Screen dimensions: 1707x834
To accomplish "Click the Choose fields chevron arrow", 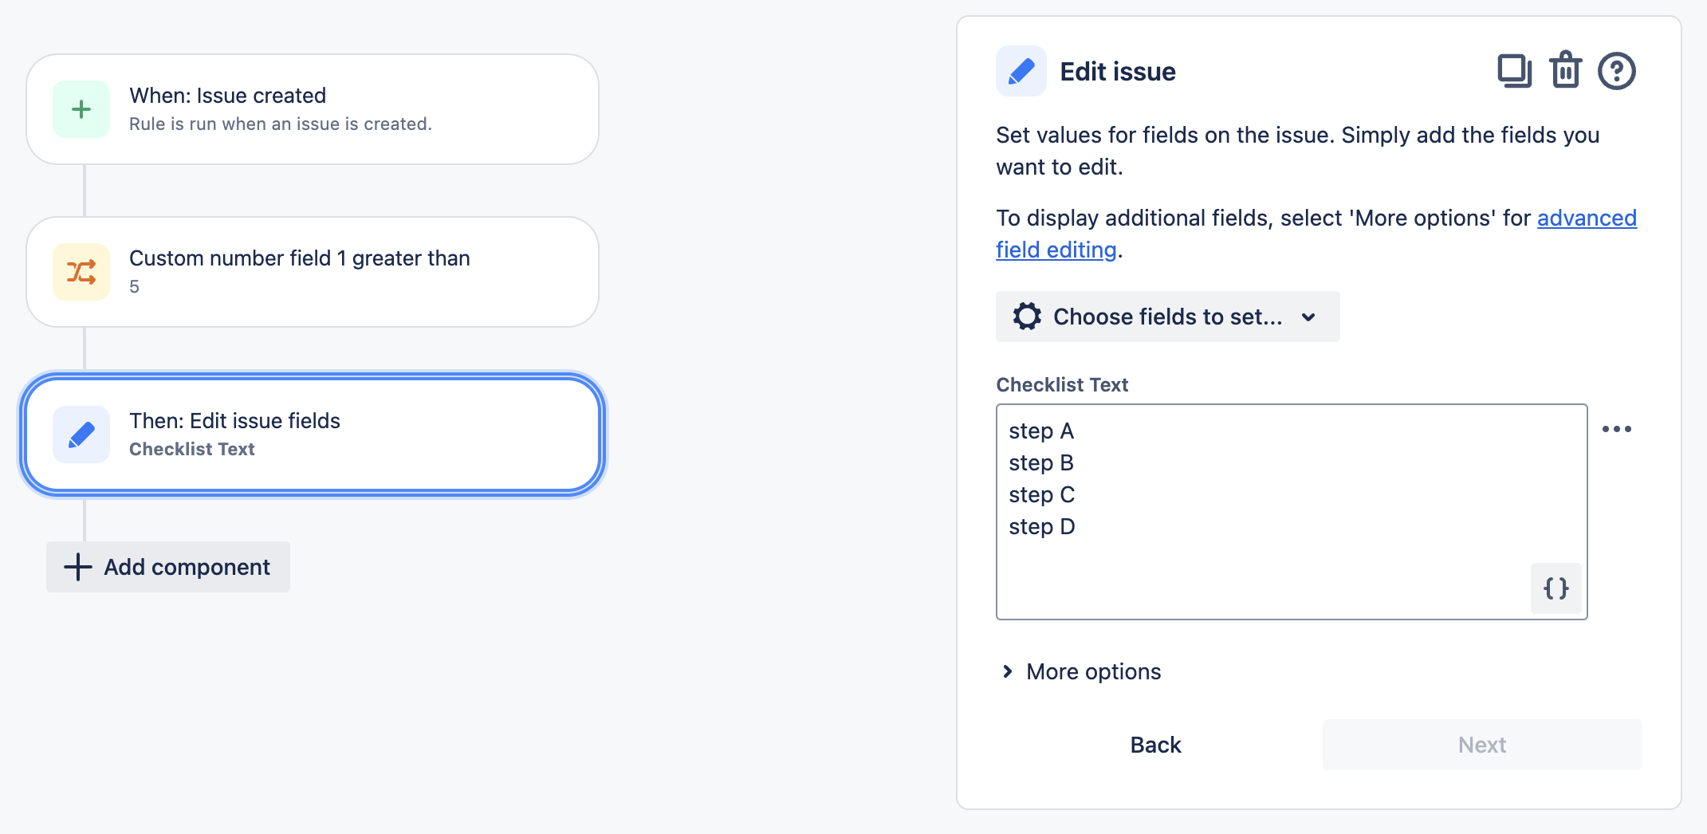I will pos(1308,317).
